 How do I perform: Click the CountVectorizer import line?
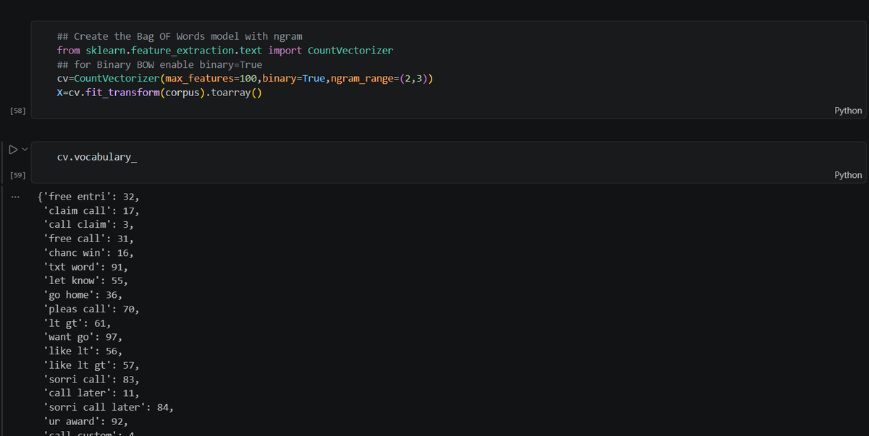pos(225,50)
